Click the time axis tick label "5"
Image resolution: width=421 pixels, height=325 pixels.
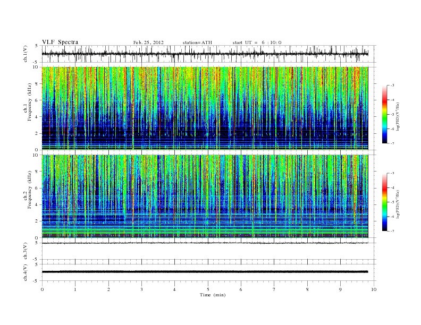pos(208,289)
